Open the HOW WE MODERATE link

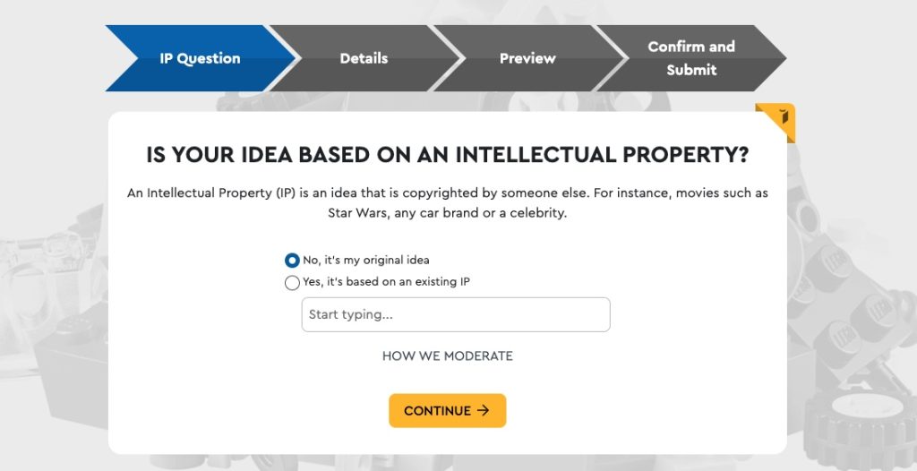click(x=447, y=356)
